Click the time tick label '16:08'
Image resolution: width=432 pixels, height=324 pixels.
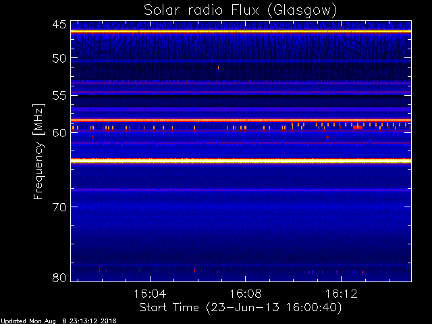246,294
